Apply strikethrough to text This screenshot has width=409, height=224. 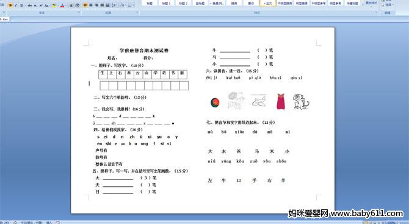(30, 5)
